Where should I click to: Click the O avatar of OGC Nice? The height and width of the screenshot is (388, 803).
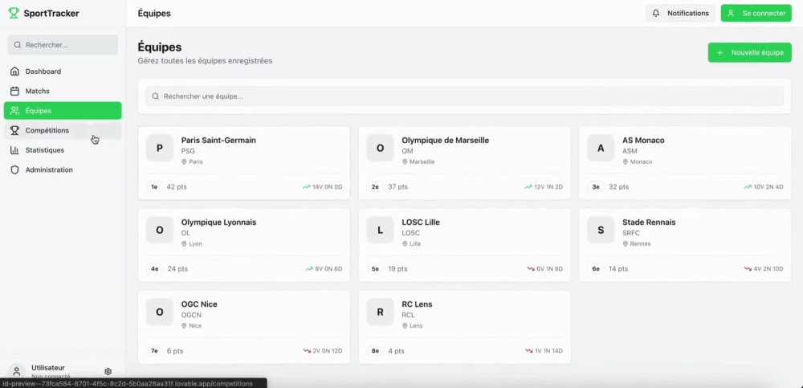pyautogui.click(x=159, y=312)
